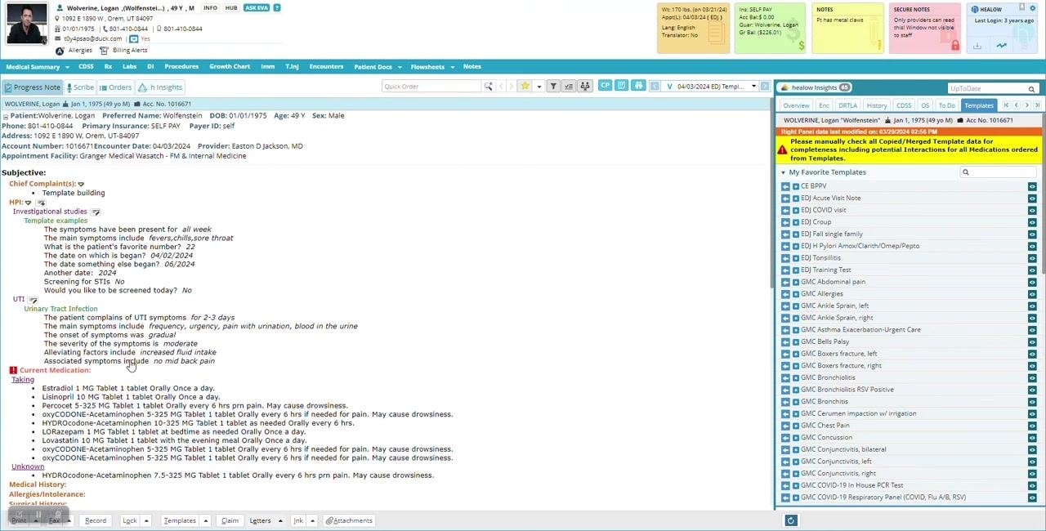Screen dimensions: 1046x531
Task: Open the Taking medications link
Action: (23, 379)
